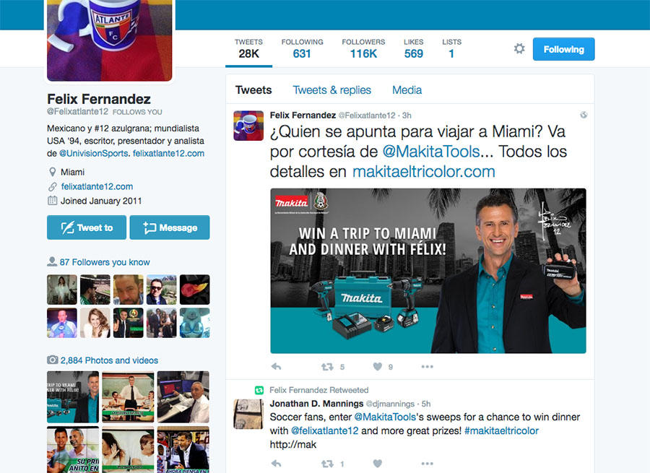
Task: Open makitaeltricolor.com link in tweet
Action: coord(424,172)
